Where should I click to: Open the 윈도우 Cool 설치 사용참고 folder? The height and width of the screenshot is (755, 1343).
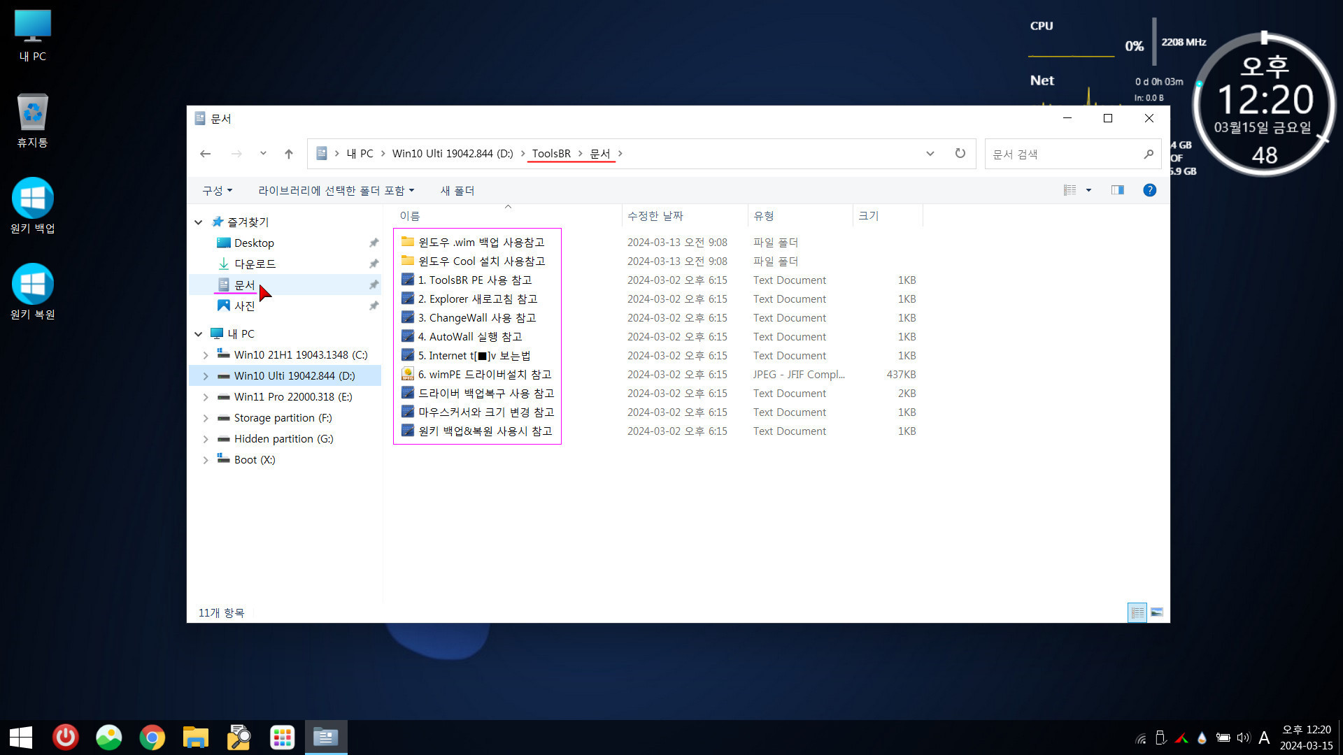click(481, 261)
